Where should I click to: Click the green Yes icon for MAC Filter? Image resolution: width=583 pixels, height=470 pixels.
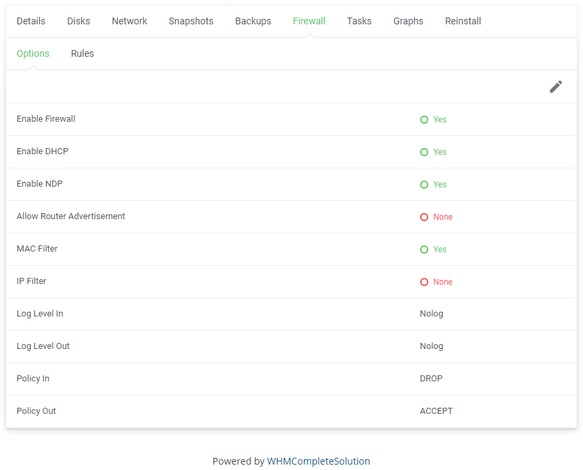(424, 249)
